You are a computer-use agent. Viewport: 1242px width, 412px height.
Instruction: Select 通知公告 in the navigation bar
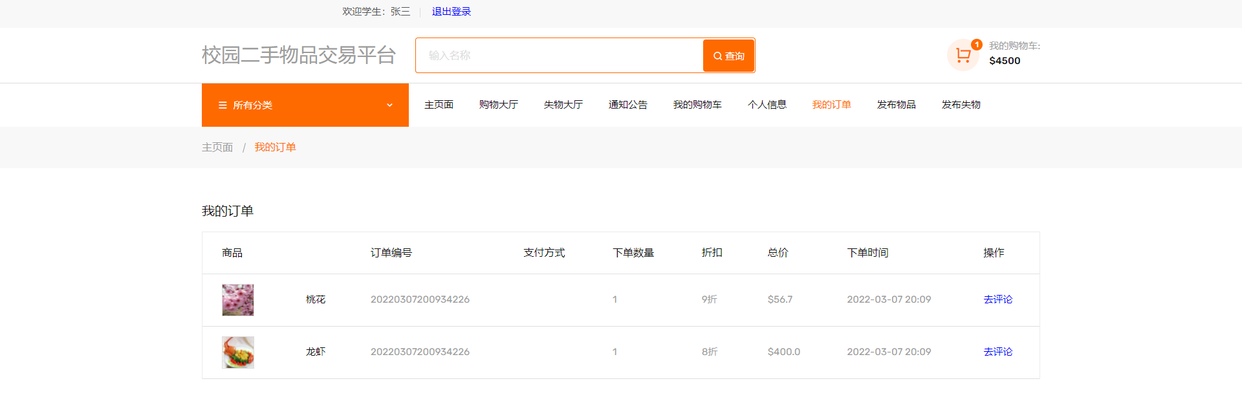(x=627, y=105)
